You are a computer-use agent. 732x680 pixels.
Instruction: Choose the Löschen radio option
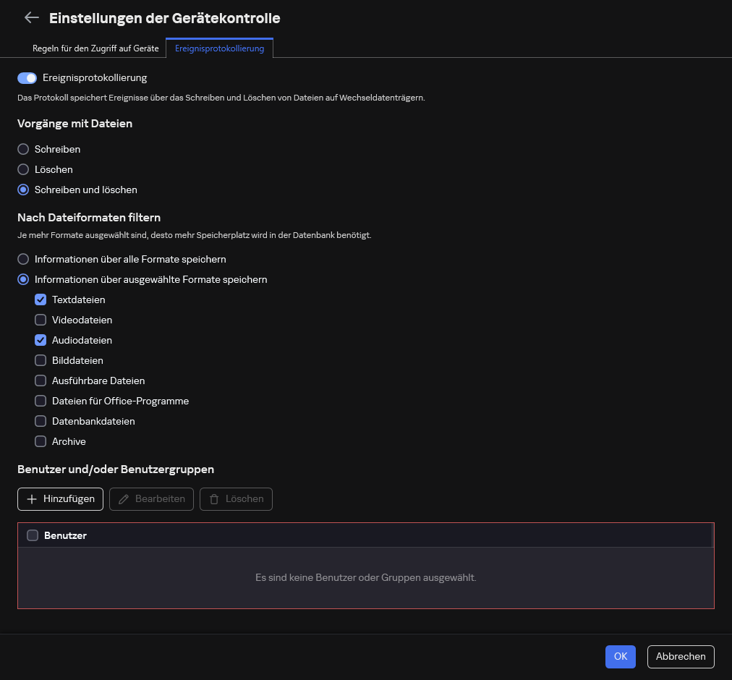tap(23, 169)
